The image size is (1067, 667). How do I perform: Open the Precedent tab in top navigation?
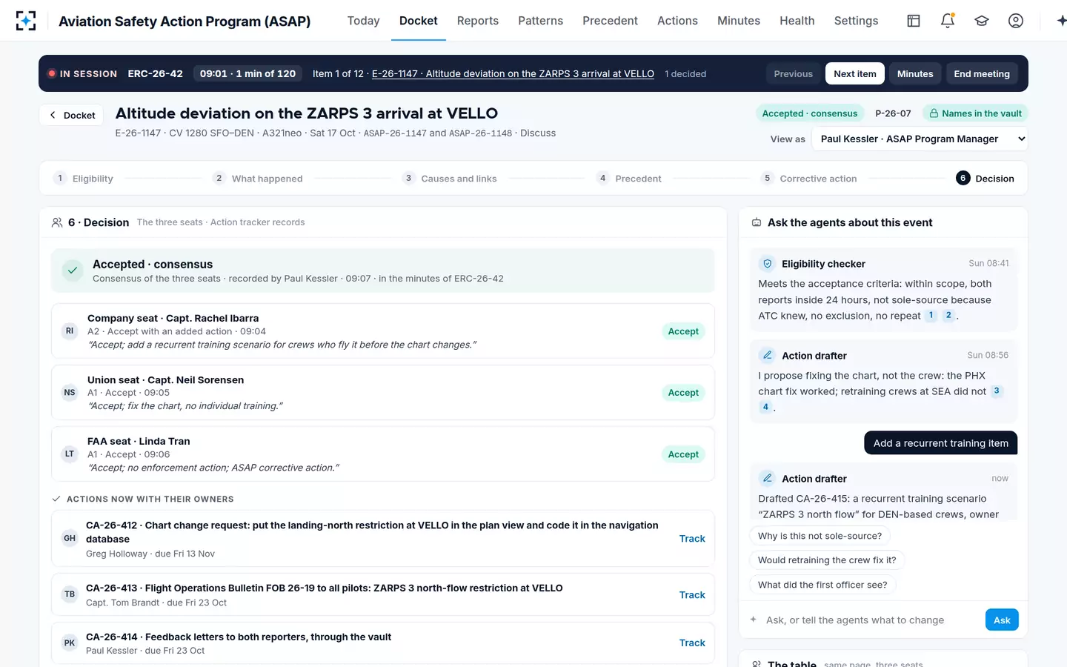coord(610,21)
